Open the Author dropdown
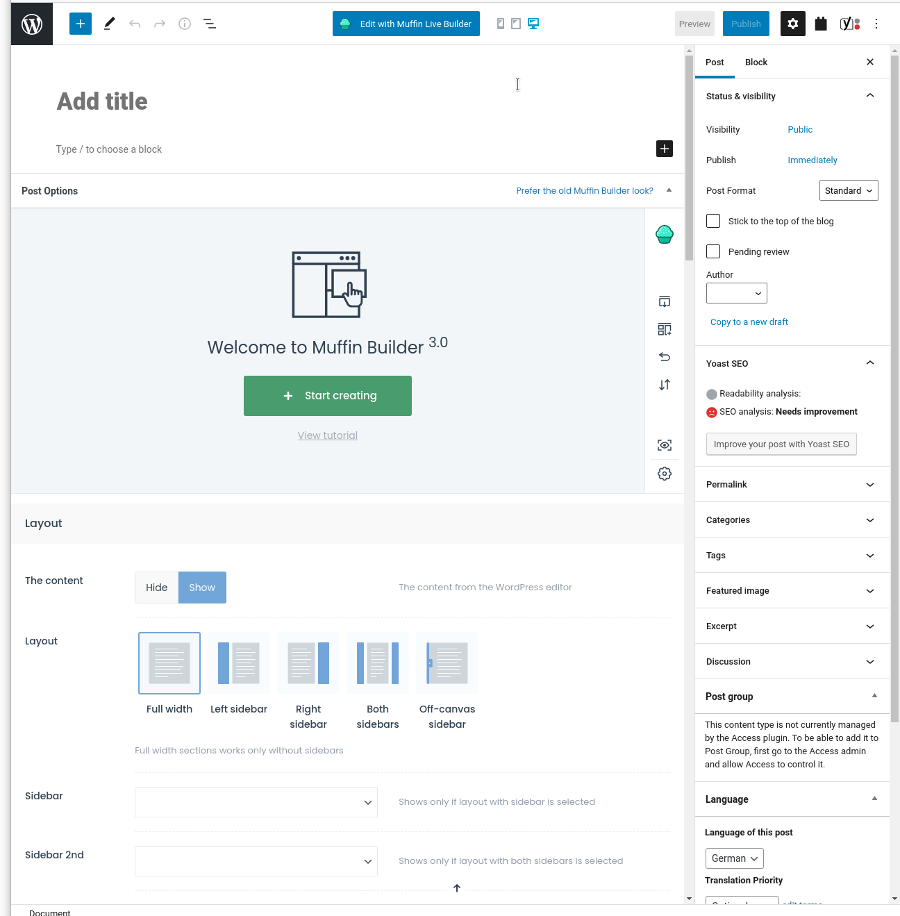This screenshot has height=916, width=900. point(737,293)
